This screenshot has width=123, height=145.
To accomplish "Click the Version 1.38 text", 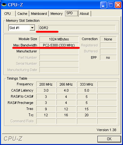I will [x=106, y=130].
